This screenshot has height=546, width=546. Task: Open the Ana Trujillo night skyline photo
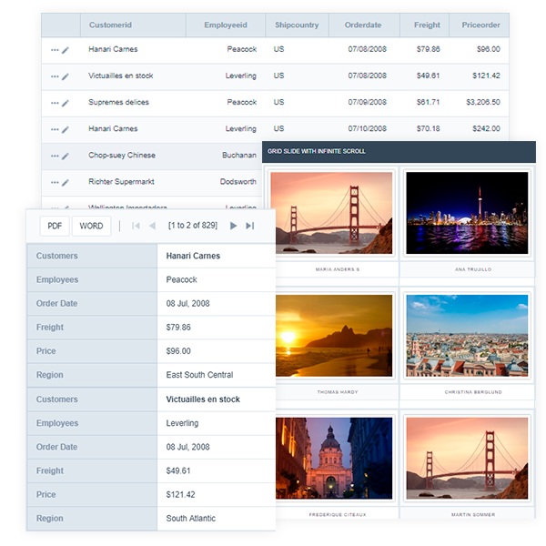tap(467, 213)
